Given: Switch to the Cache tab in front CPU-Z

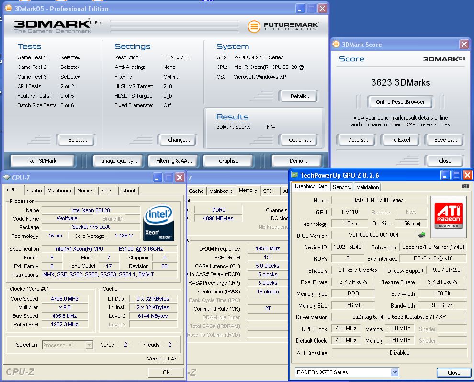Looking at the screenshot, I should [34, 191].
